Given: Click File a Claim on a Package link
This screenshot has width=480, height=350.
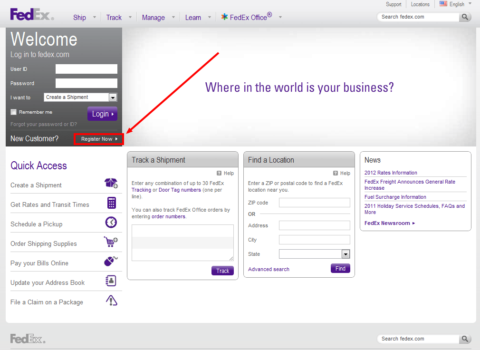Looking at the screenshot, I should (x=47, y=302).
